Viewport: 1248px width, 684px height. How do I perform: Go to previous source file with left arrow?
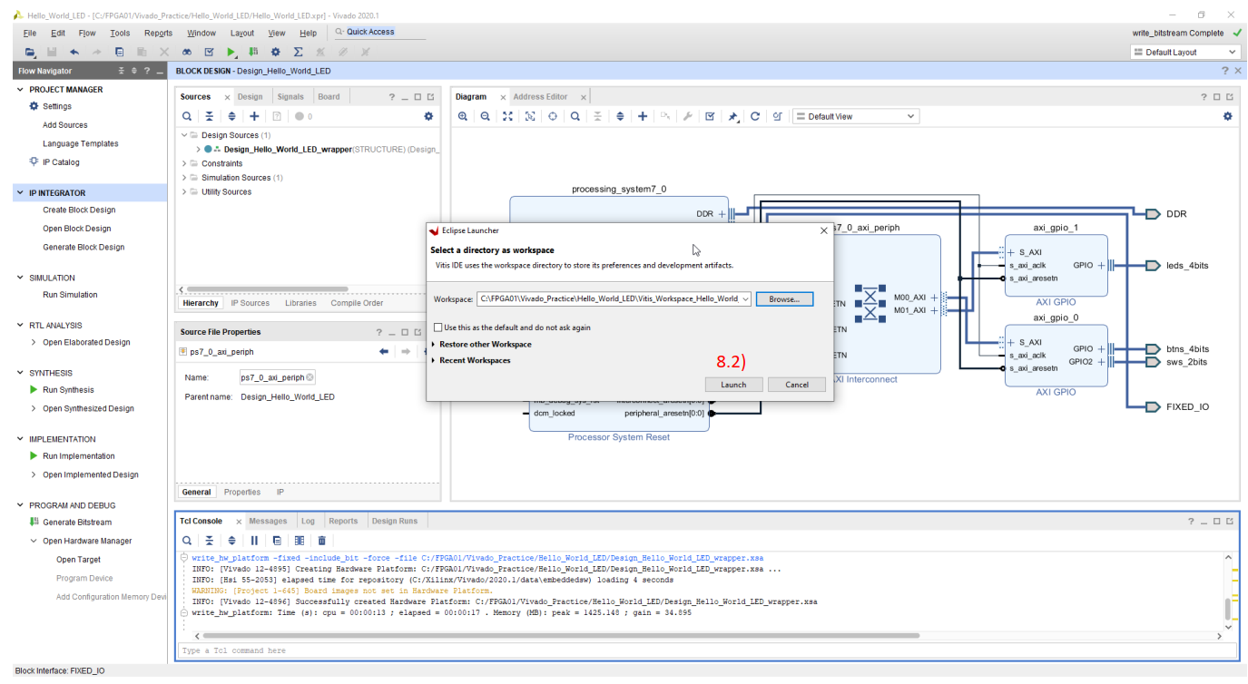click(384, 351)
